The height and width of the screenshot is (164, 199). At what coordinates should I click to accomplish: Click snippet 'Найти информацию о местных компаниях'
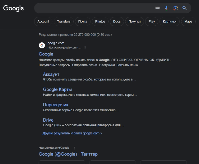pos(90,95)
